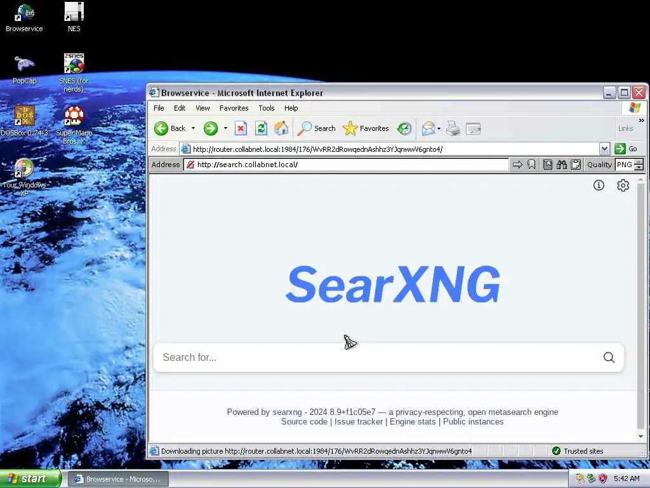Open the View menu

click(x=202, y=108)
